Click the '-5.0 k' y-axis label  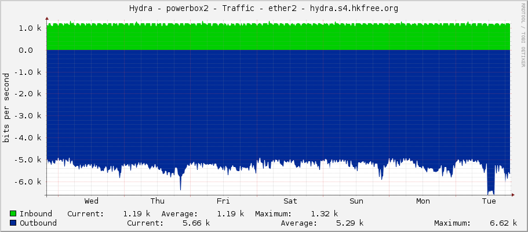coord(28,160)
